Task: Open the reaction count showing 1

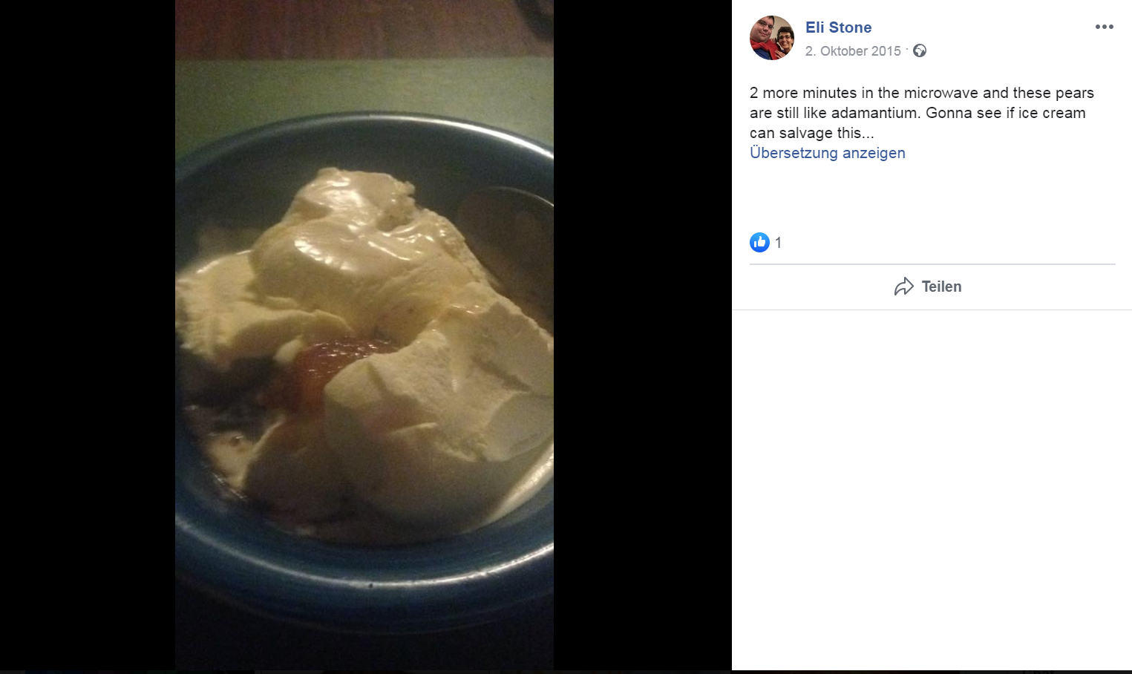Action: 778,243
